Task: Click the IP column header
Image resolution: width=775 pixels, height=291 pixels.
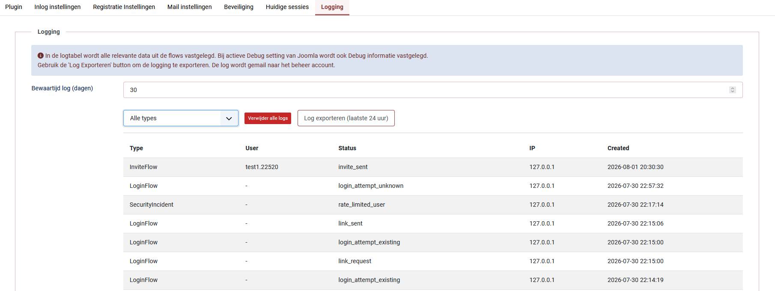Action: (532, 148)
